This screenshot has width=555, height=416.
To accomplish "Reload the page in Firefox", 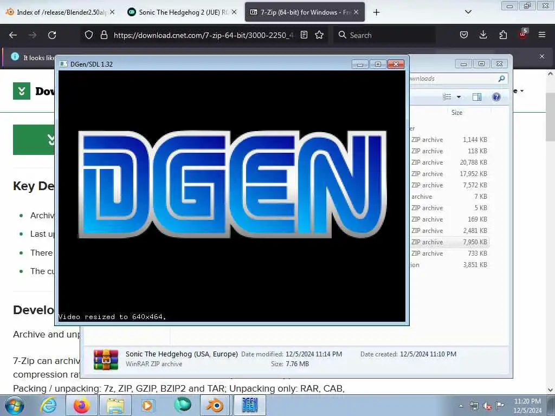I will click(x=52, y=35).
